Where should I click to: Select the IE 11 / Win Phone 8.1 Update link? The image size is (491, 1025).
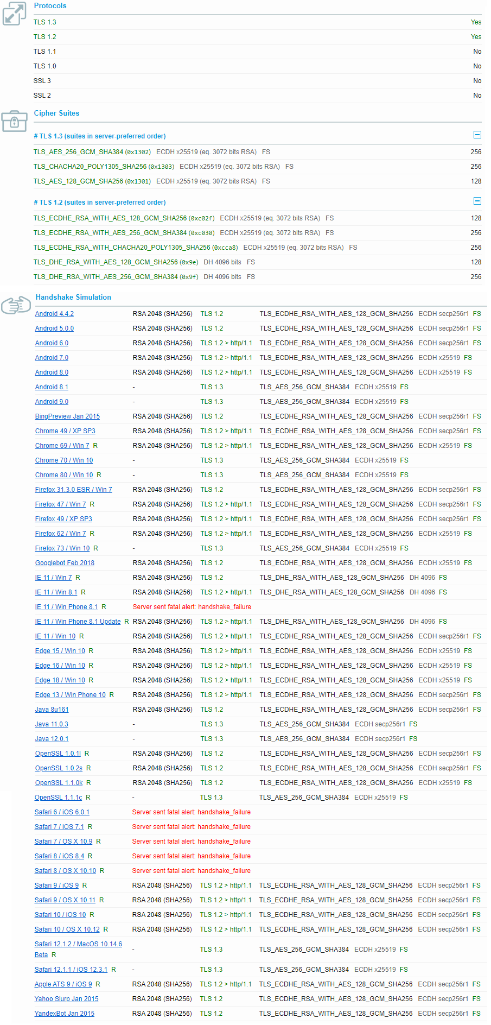(78, 622)
